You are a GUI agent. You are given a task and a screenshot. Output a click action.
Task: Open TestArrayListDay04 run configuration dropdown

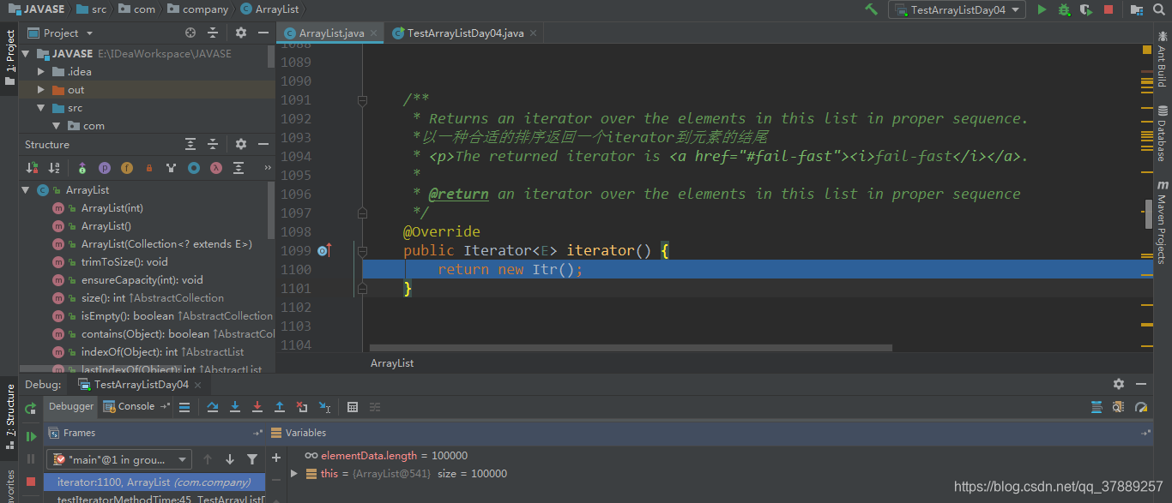pyautogui.click(x=958, y=9)
